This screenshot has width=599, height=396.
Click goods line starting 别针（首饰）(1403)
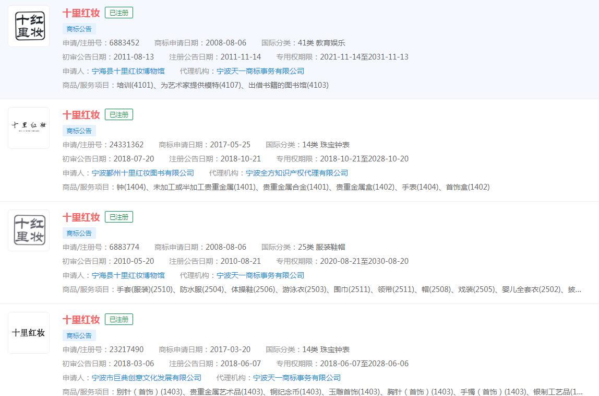click(x=350, y=391)
